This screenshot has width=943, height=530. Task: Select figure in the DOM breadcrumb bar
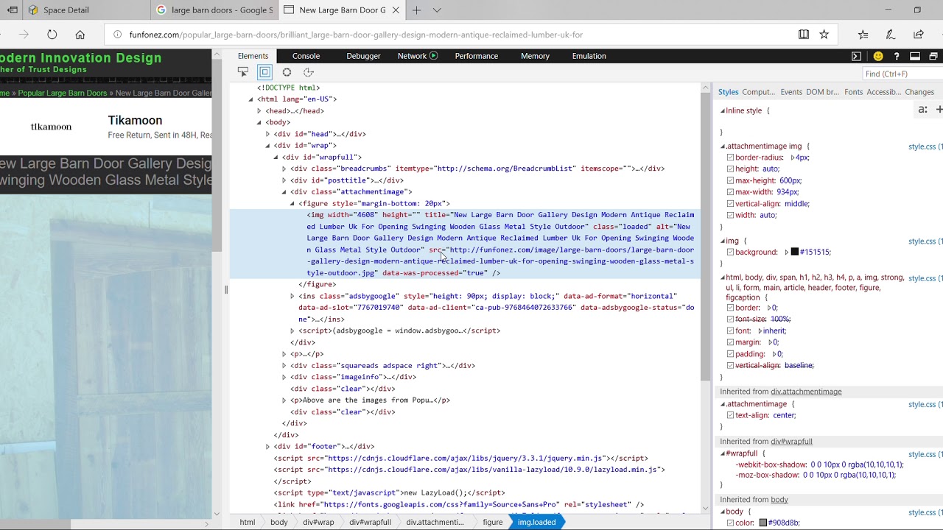(493, 522)
